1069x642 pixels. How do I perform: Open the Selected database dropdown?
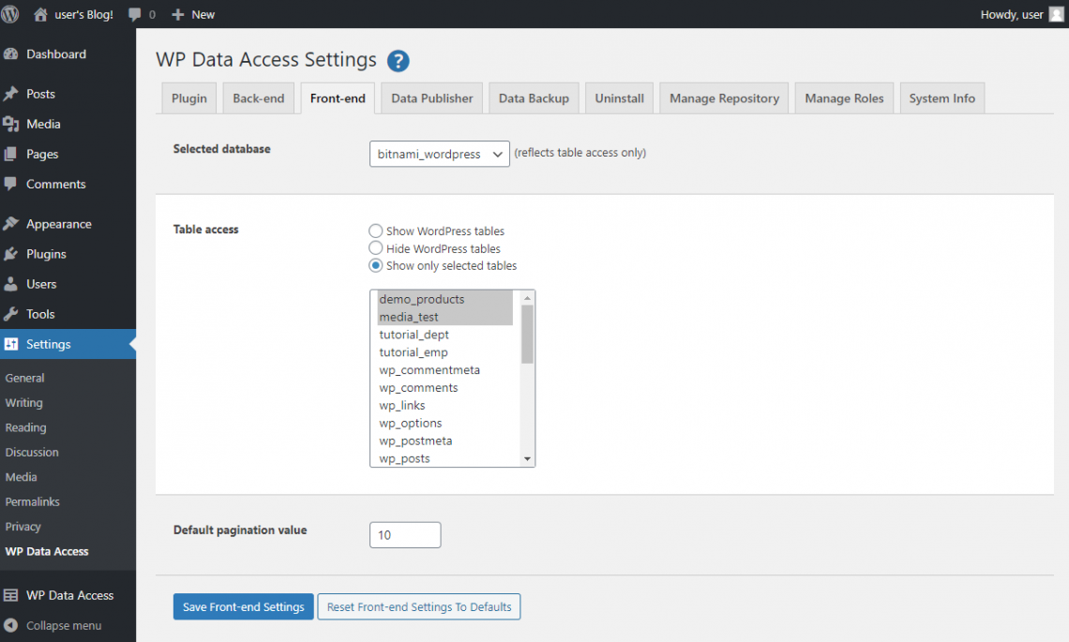439,154
